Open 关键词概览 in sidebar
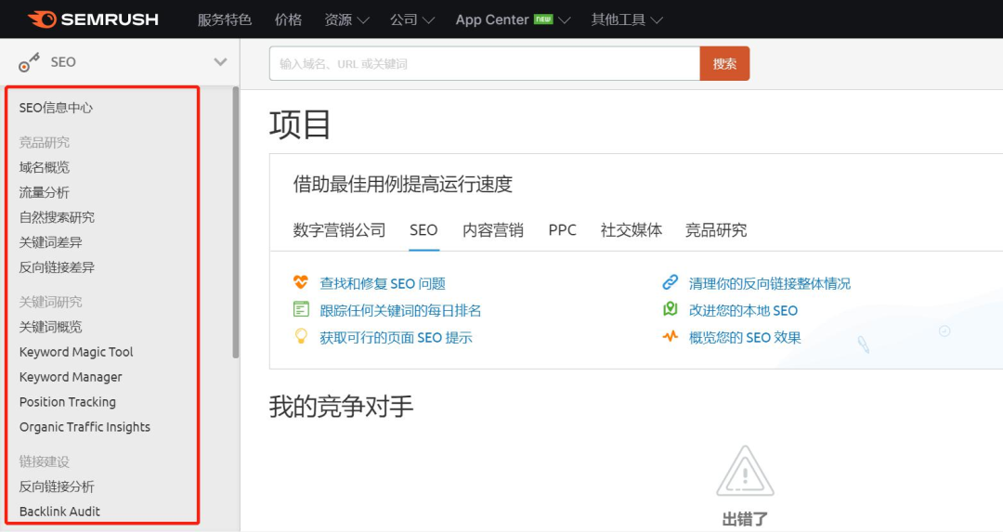The image size is (1003, 532). (x=50, y=327)
